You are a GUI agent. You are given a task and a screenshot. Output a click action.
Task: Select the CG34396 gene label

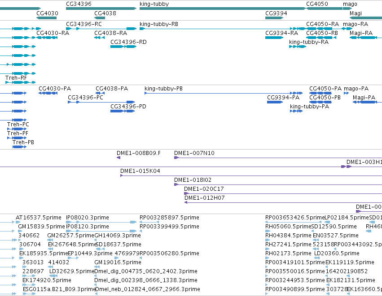[79, 4]
